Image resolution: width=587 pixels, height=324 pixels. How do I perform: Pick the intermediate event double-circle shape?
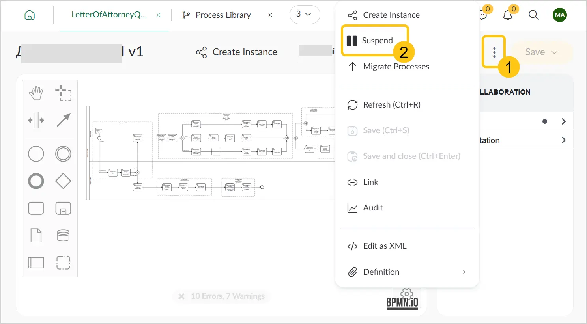point(63,154)
